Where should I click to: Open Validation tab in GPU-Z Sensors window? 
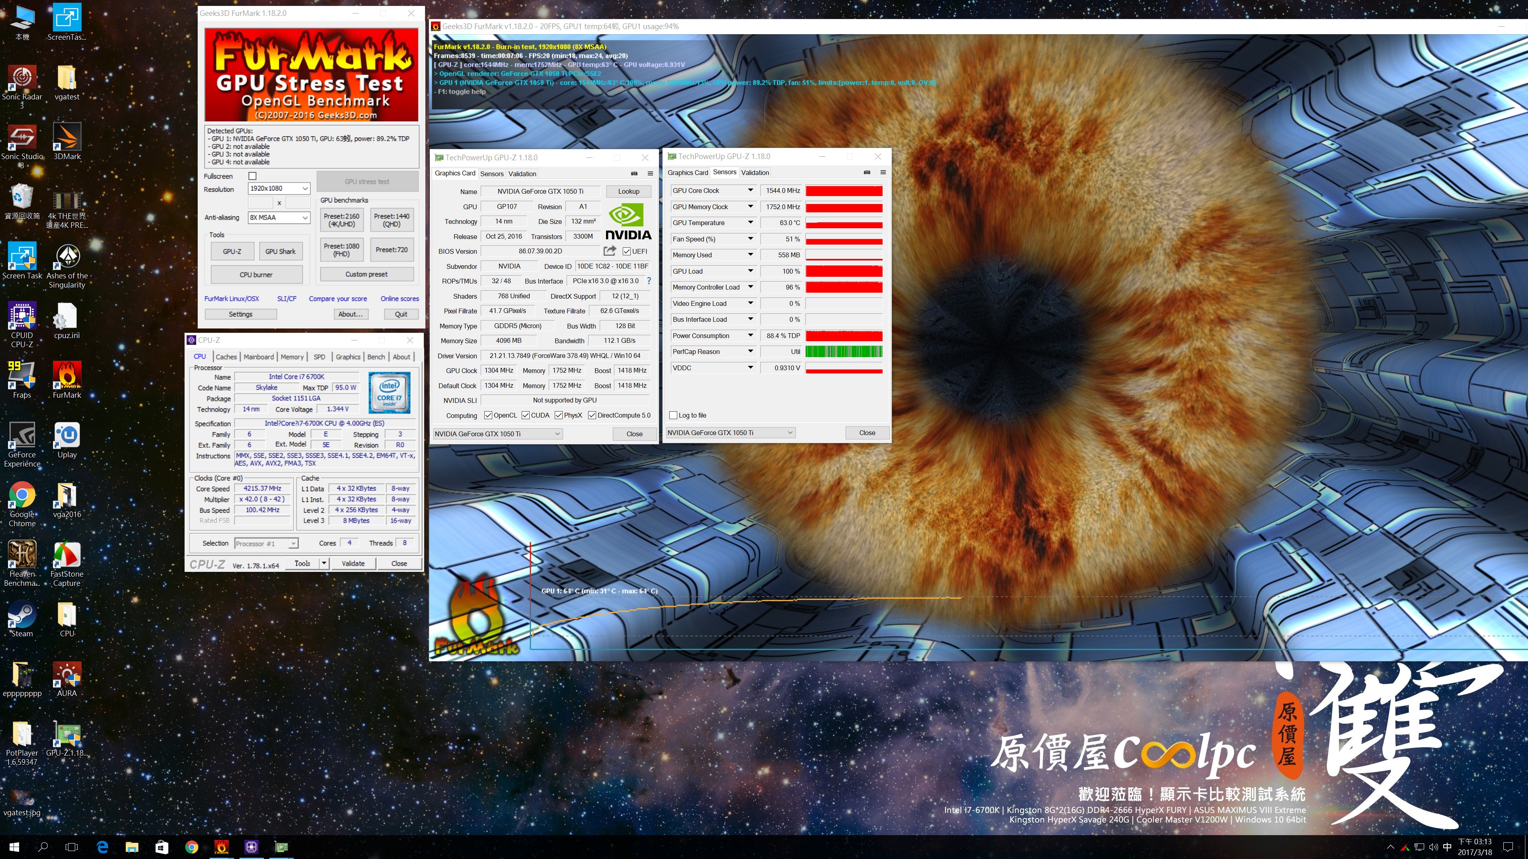click(x=755, y=173)
